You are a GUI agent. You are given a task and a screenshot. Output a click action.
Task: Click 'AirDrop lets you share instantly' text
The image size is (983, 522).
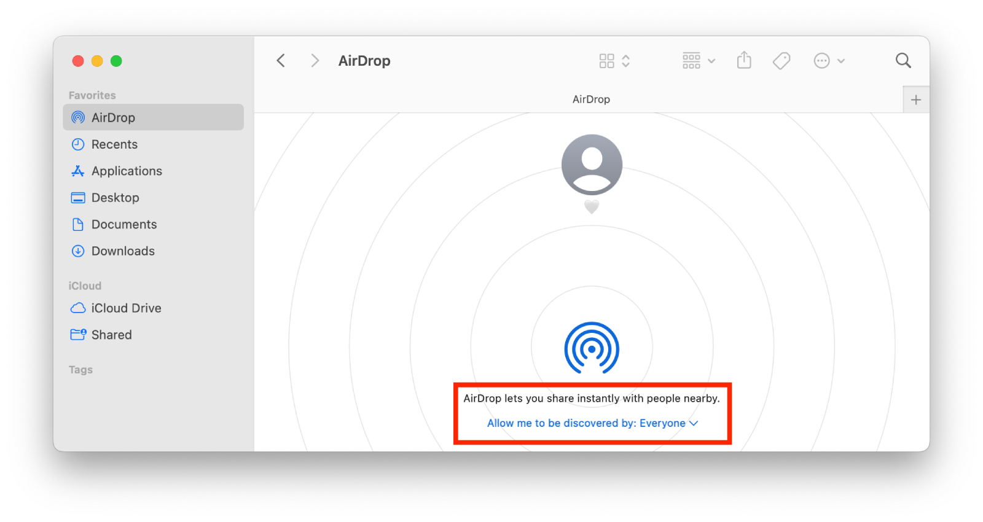coord(592,399)
